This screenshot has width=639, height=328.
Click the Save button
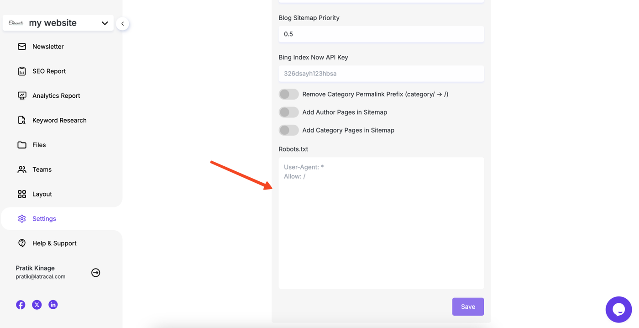pos(468,307)
